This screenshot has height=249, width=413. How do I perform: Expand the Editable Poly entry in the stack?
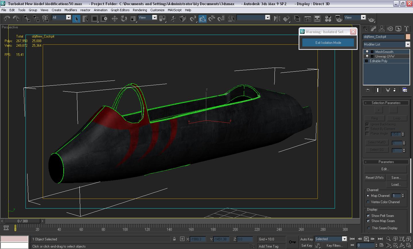pyautogui.click(x=367, y=61)
